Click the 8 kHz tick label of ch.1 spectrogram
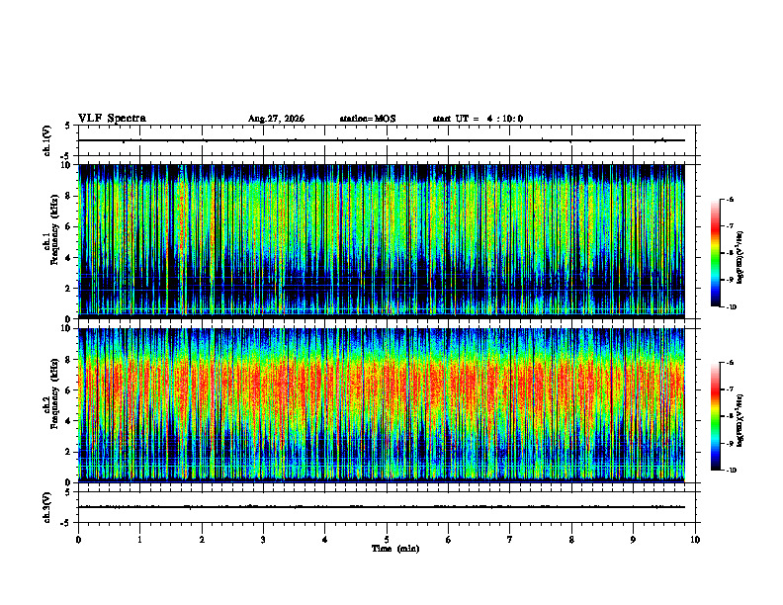 tap(68, 196)
